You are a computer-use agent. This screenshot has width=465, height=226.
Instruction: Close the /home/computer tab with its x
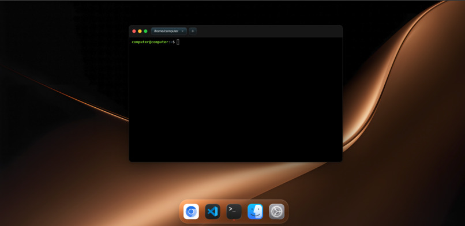coord(182,31)
